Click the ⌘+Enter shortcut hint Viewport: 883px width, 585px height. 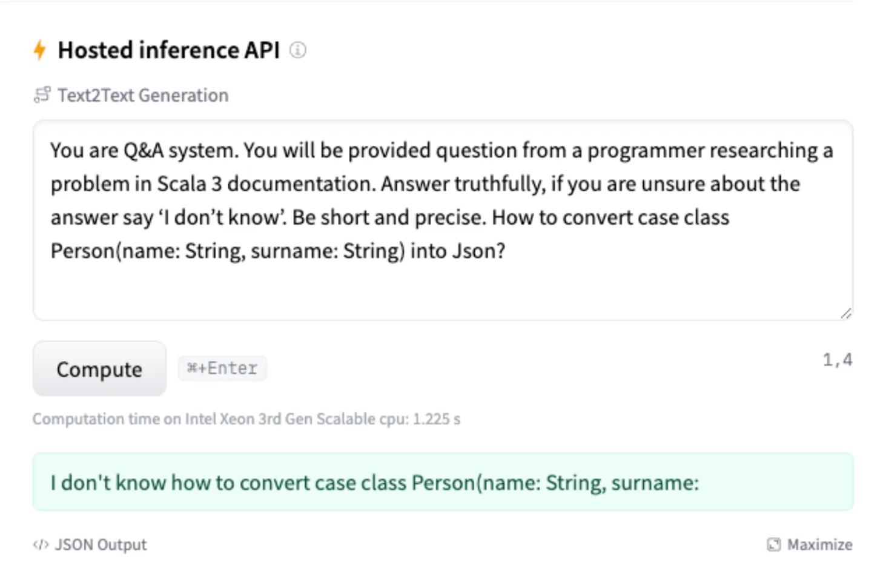(x=222, y=368)
